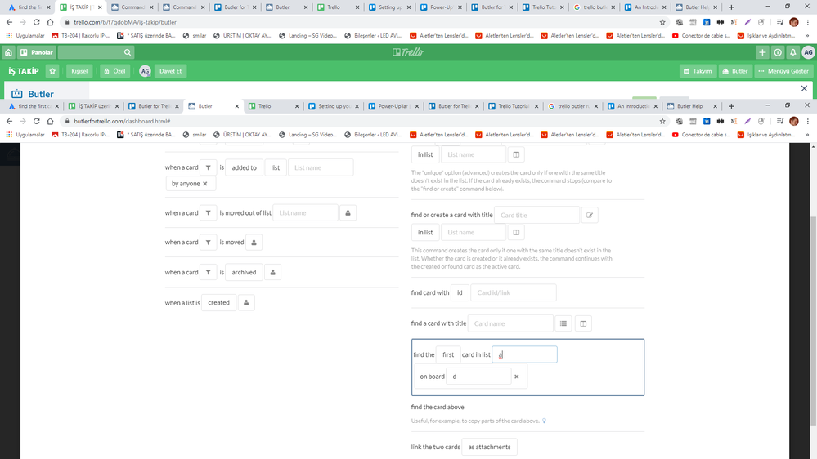Remove the 'on board' option with the X
The height and width of the screenshot is (459, 817).
(x=516, y=377)
